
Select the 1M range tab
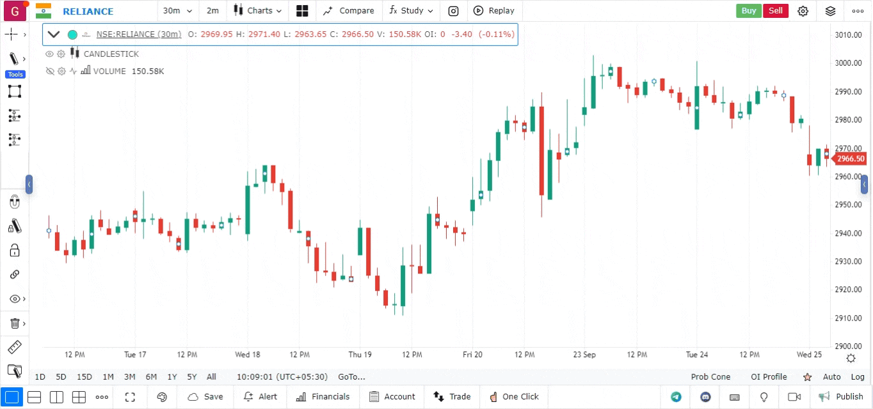[x=108, y=377]
